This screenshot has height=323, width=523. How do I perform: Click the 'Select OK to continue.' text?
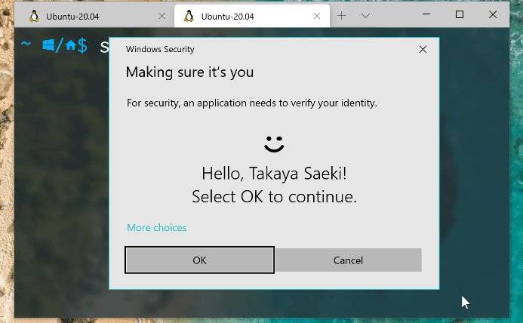coord(274,196)
